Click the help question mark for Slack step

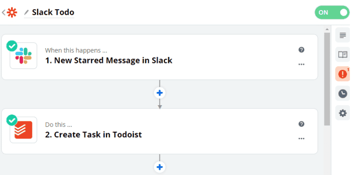click(302, 50)
